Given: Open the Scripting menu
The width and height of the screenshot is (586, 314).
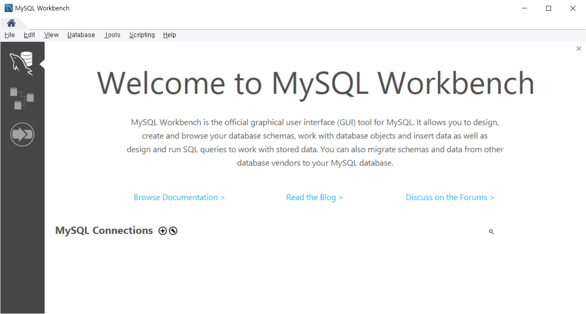Looking at the screenshot, I should (x=142, y=35).
